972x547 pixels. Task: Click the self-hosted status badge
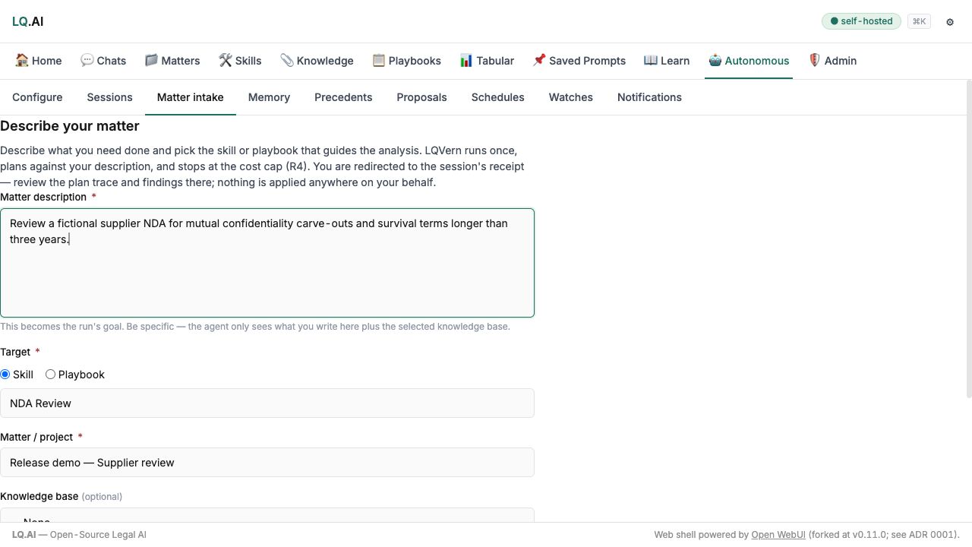861,21
